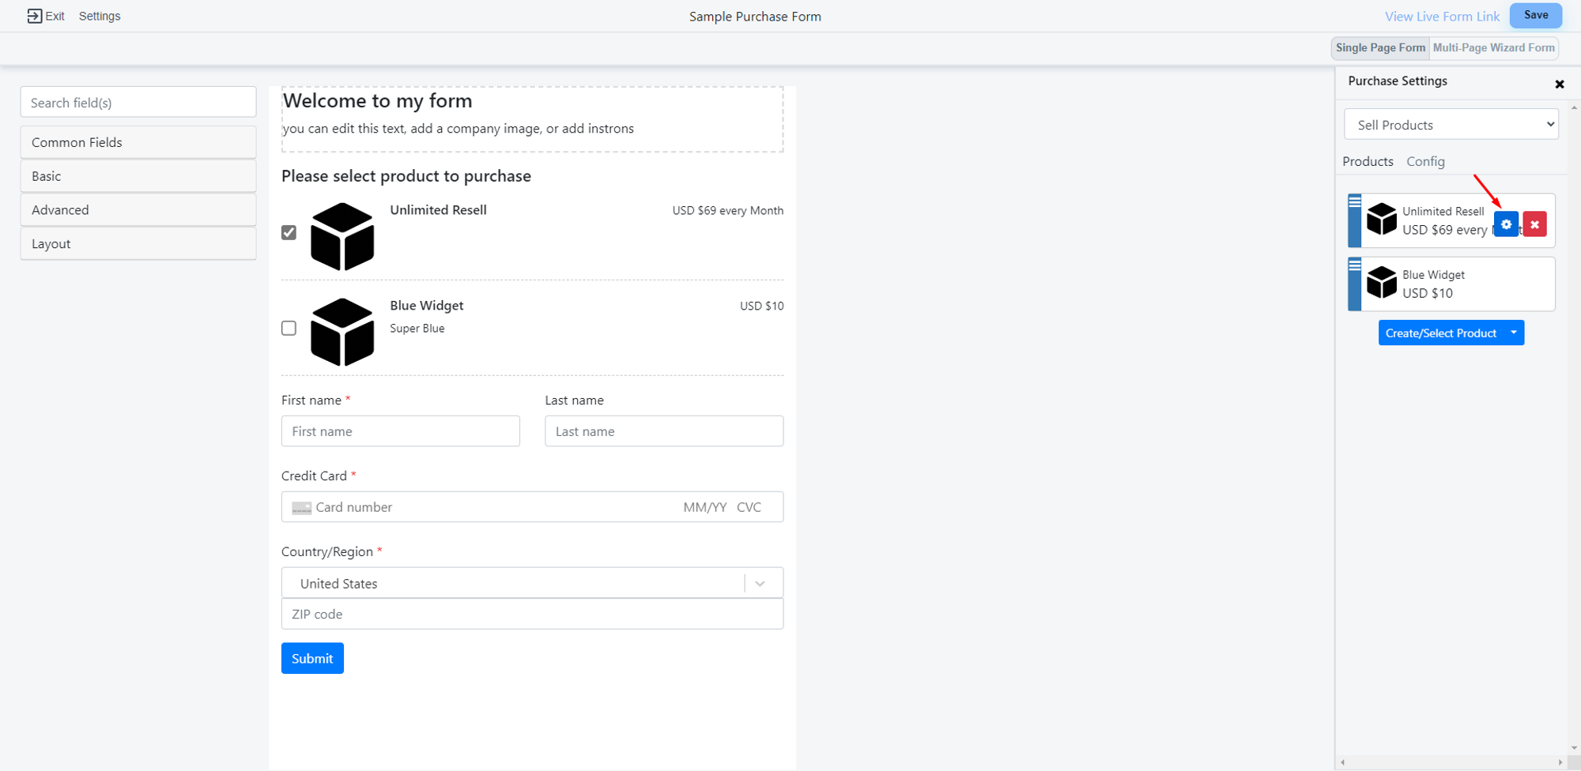Close the Purchase Settings panel
The image size is (1581, 771).
coord(1559,84)
